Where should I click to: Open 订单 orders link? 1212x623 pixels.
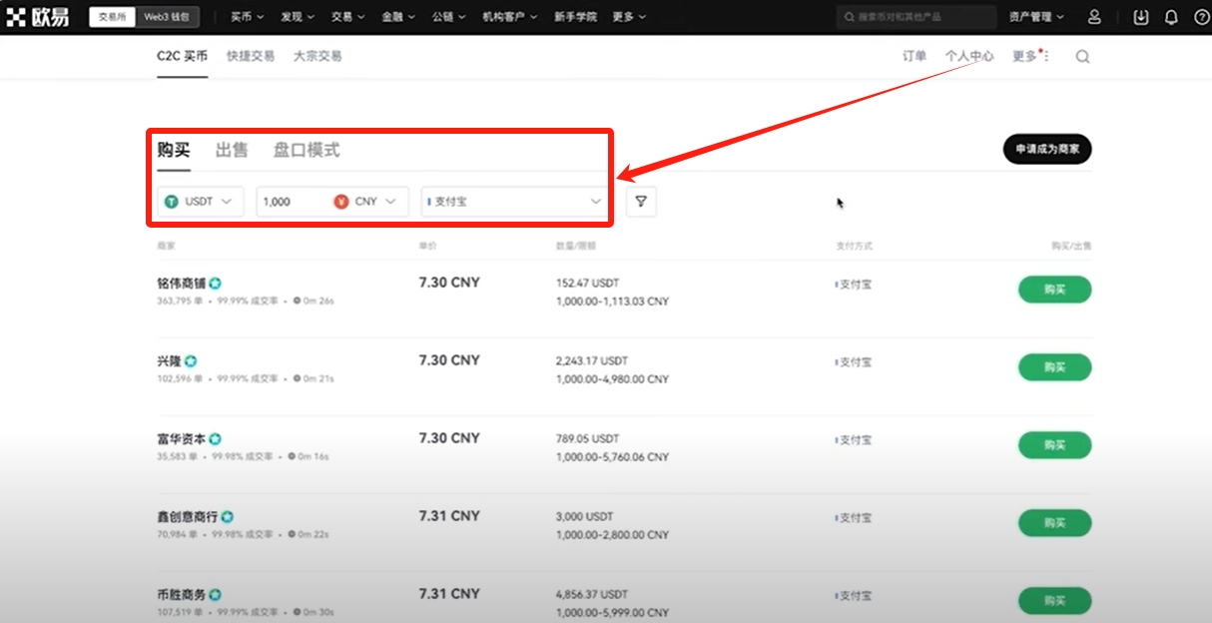(x=914, y=57)
